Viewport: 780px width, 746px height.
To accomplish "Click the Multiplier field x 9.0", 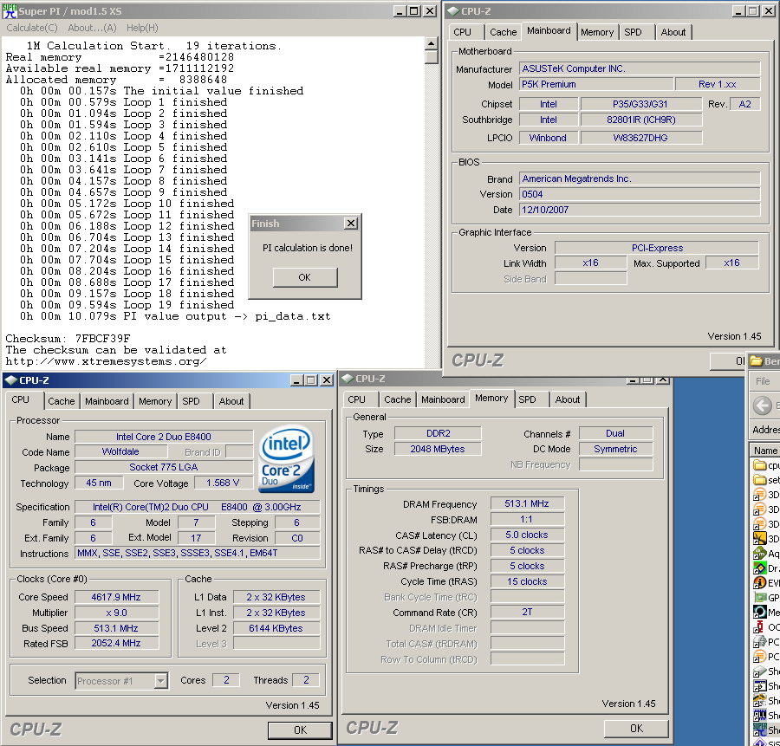I will 116,613.
